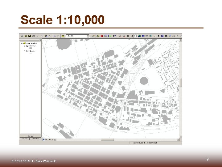222x167 pixels.
Task: Click the Redo arrow icon
Action: pos(58,36)
